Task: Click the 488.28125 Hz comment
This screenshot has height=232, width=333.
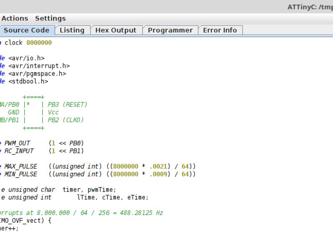Action: click(x=141, y=213)
